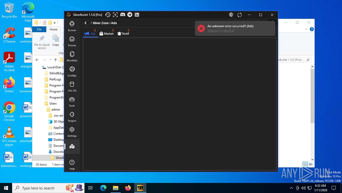Click SilverBullet icon in the taskbar

[x=140, y=188]
